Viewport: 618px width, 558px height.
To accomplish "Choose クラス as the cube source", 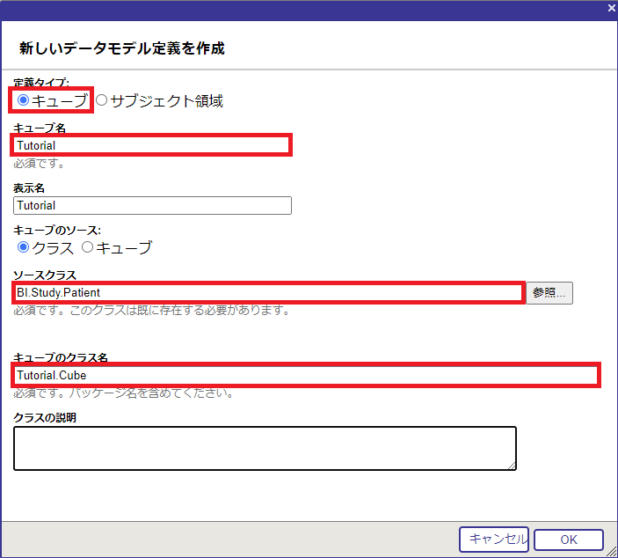I will click(24, 247).
